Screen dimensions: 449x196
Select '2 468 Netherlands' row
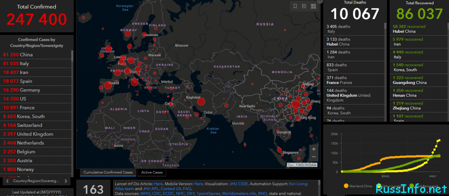(36, 143)
